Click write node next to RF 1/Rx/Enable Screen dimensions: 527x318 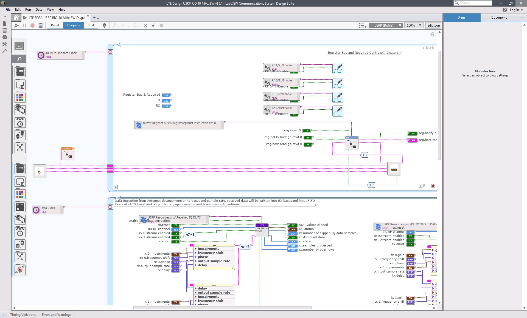(x=338, y=69)
